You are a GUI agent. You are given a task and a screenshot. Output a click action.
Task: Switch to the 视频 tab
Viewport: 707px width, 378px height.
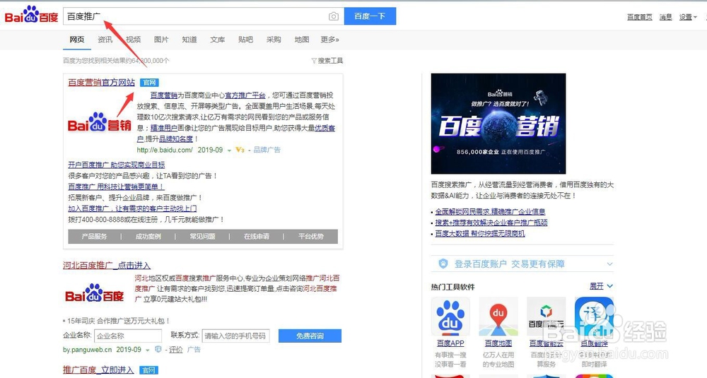tap(133, 40)
